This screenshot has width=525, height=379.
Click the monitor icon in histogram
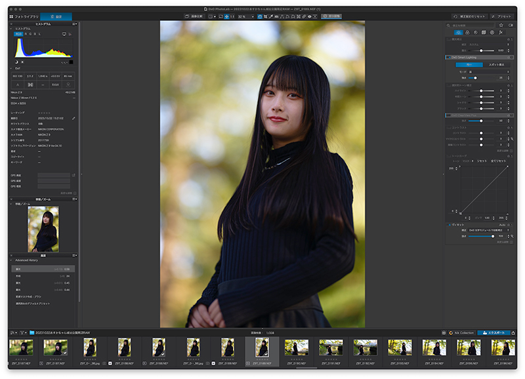click(x=64, y=34)
